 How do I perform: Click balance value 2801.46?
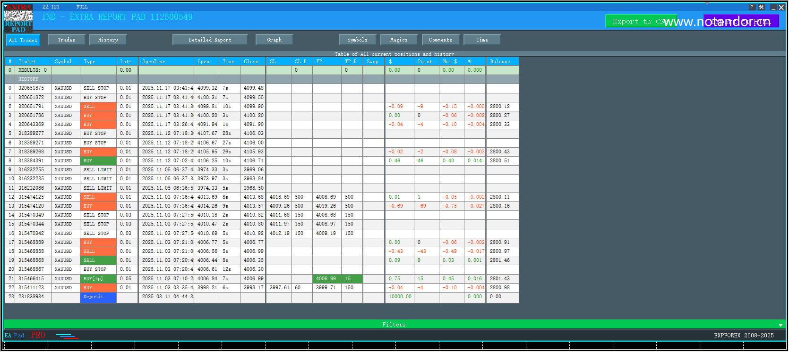point(502,260)
